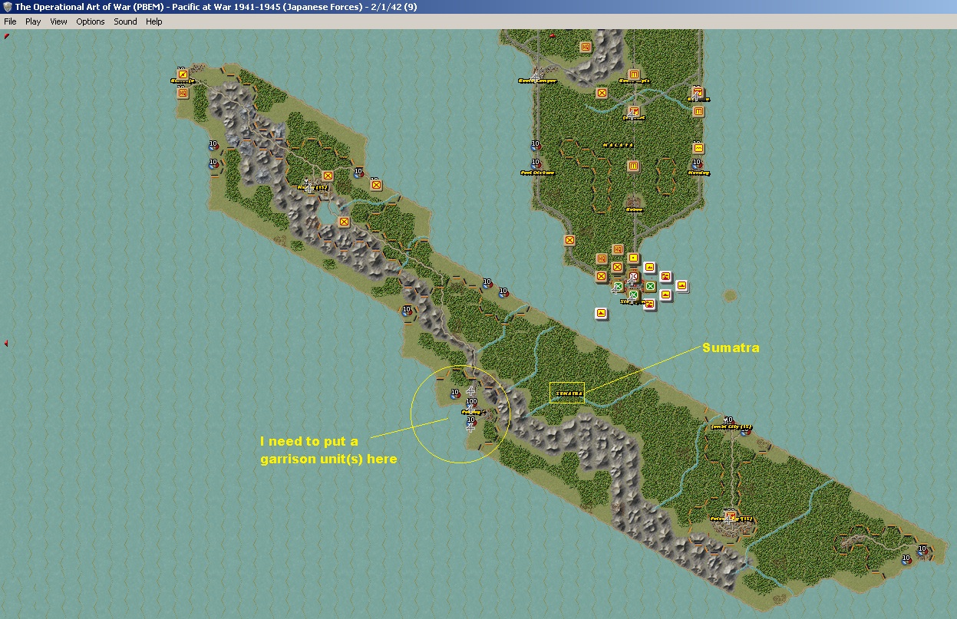Select the green unit directly below Singapore
Viewport: 957px width, 619px height.
[634, 295]
